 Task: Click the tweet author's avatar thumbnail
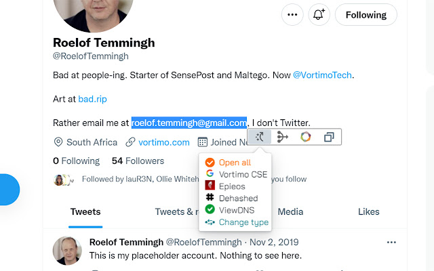pos(67,251)
